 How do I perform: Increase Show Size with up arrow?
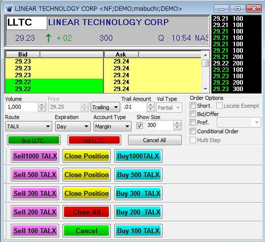tap(177, 123)
